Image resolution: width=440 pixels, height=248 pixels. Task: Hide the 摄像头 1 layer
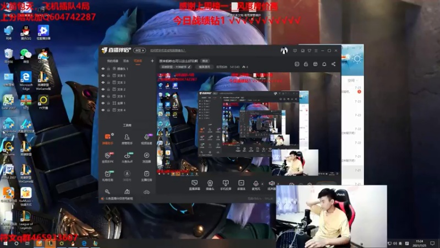pos(103,68)
